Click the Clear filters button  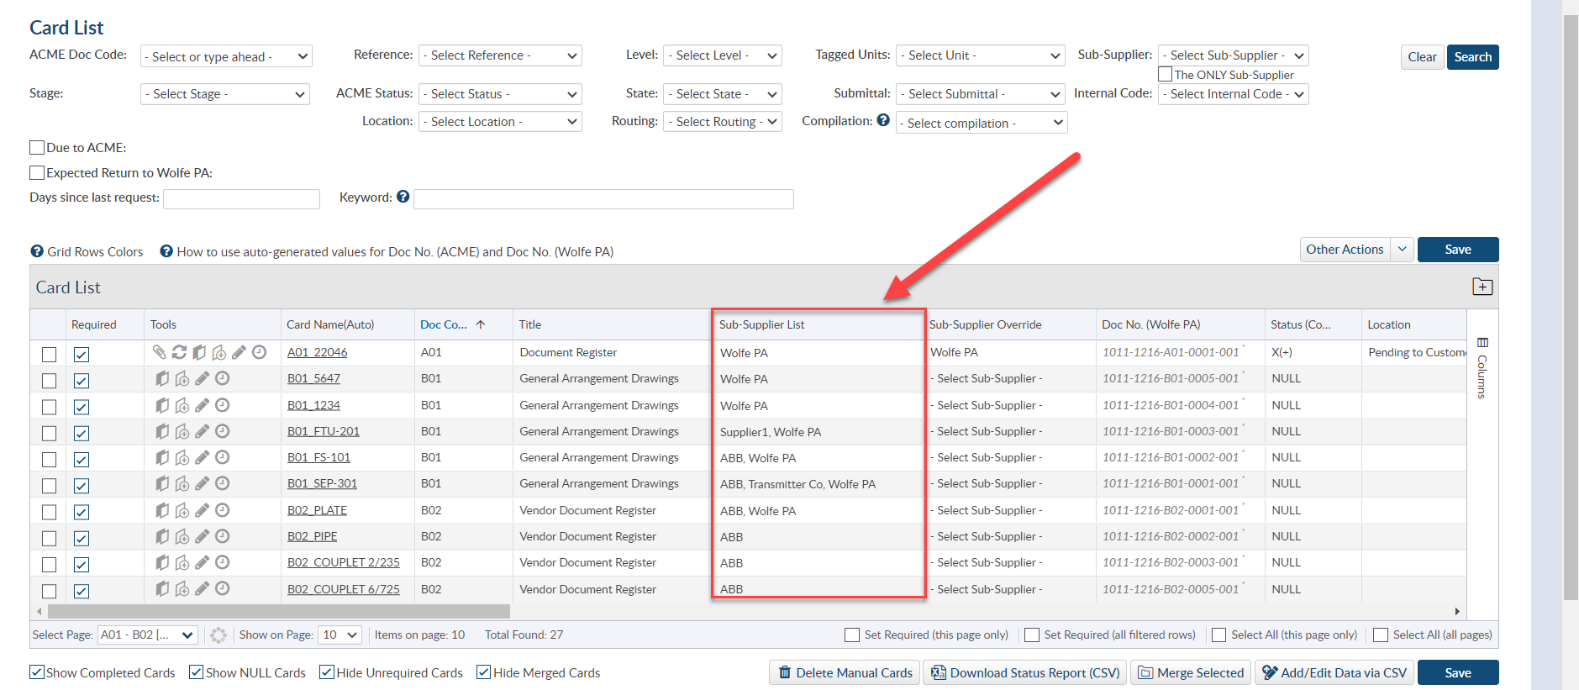tap(1422, 57)
